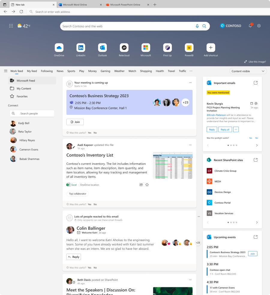Mark the meeting card as useful with Yes
270x295 pixels.
point(89,133)
